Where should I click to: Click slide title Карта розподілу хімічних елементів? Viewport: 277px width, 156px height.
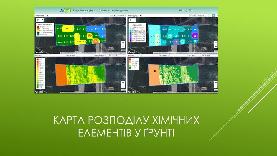(126, 127)
